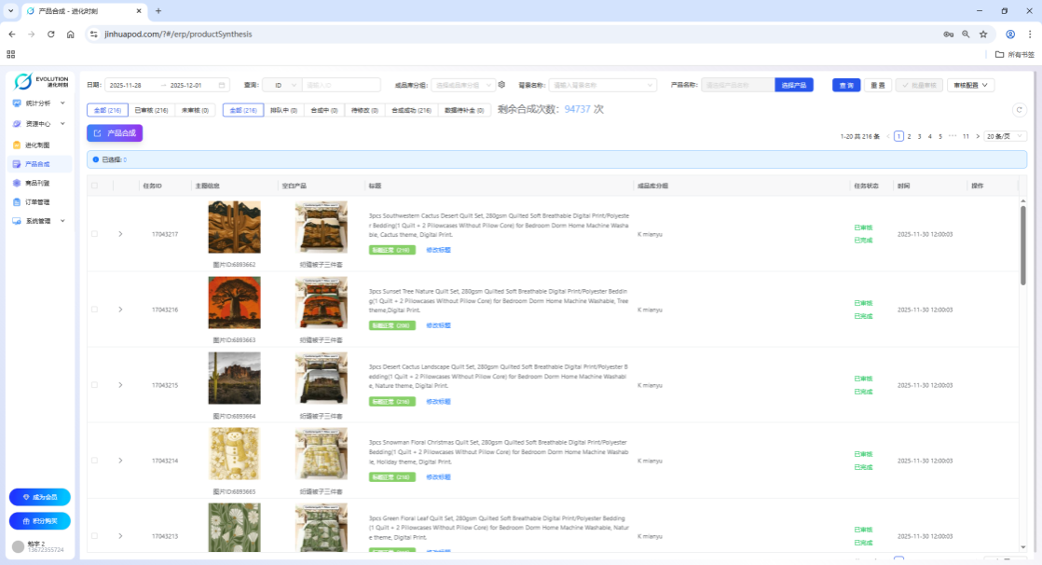The width and height of the screenshot is (1042, 565).
Task: Click the gear icon beside 成品库分组
Action: 501,85
